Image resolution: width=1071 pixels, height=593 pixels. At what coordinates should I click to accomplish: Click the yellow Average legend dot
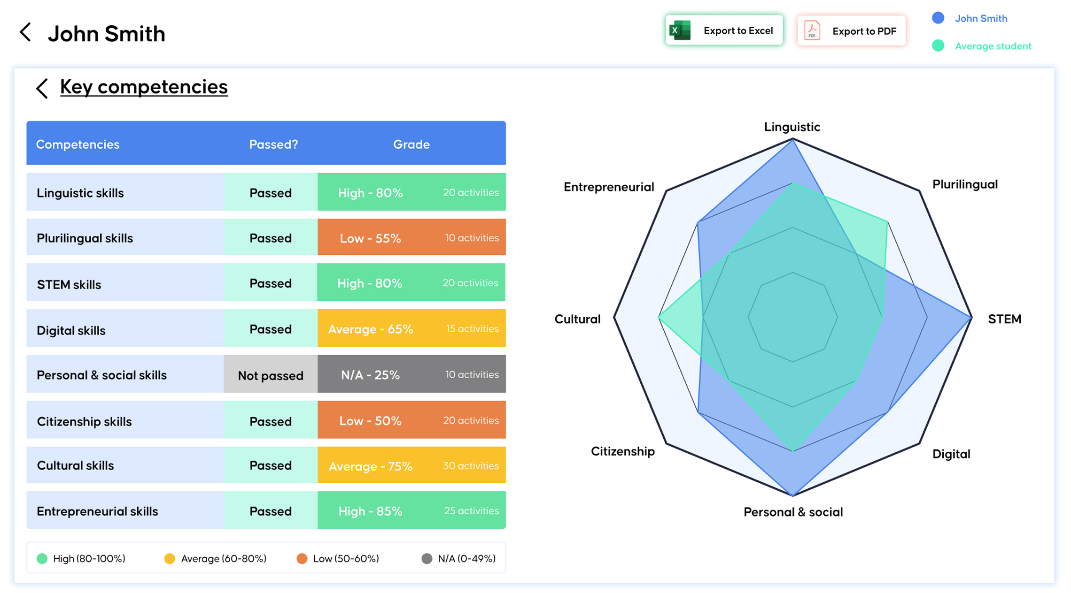(x=170, y=558)
